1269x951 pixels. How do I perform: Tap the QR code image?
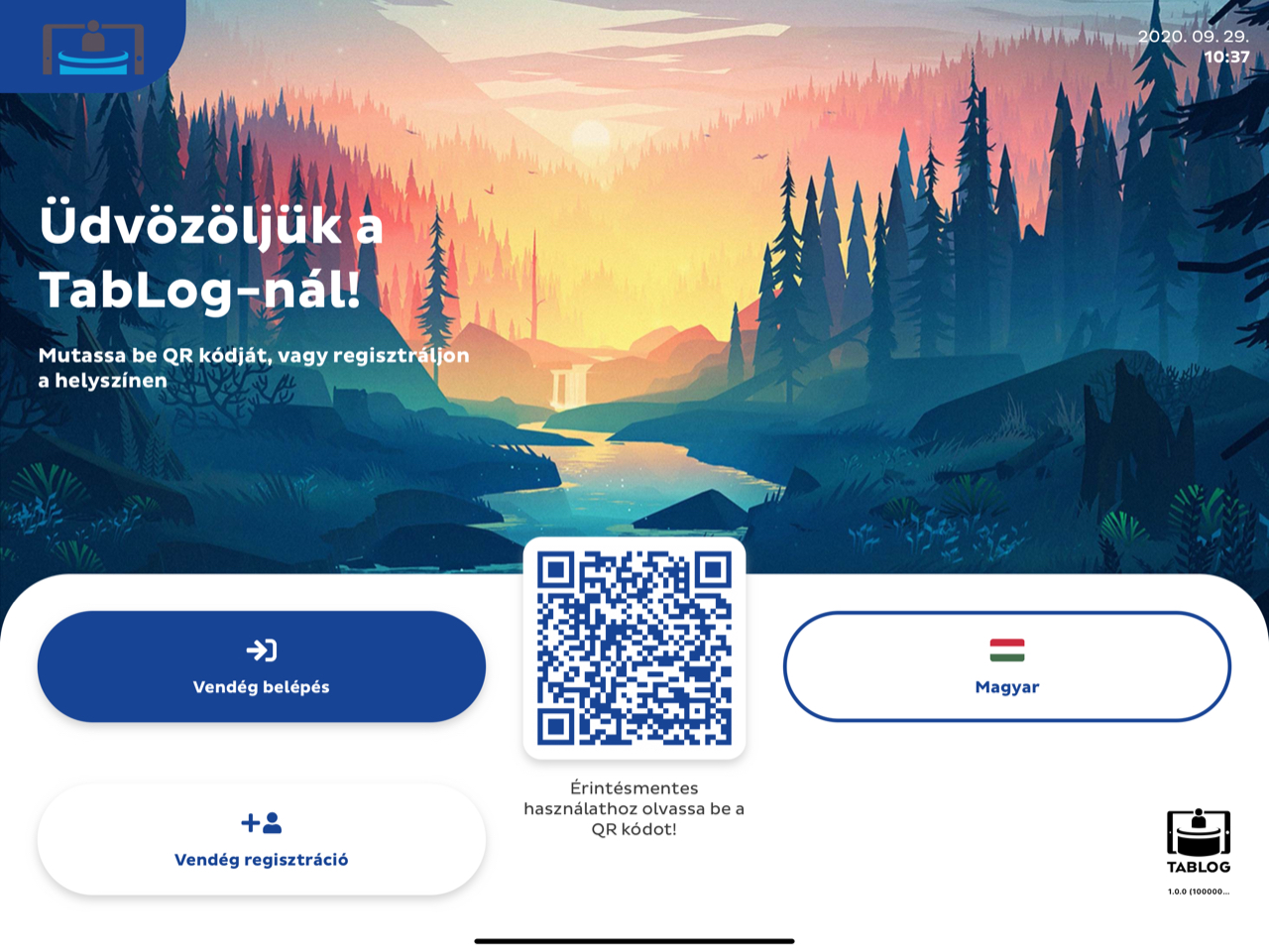pyautogui.click(x=634, y=649)
